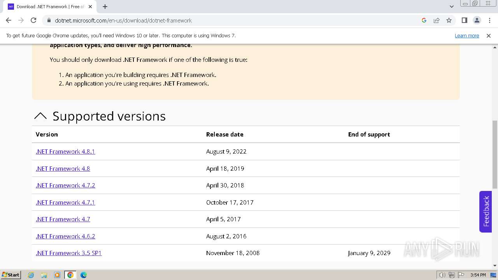Open the Chrome profile menu
The width and height of the screenshot is (498, 280).
(477, 20)
